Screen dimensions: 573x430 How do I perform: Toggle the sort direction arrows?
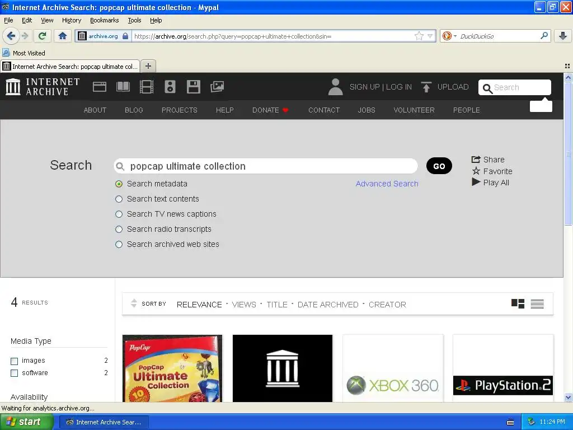tap(134, 303)
